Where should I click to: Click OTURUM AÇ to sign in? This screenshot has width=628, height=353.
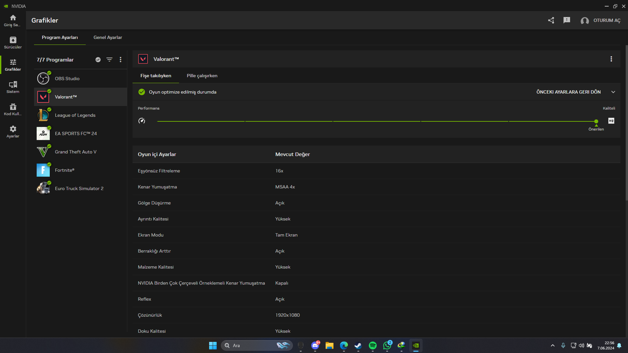(x=607, y=20)
